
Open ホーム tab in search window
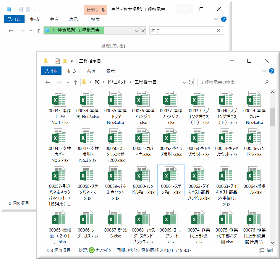pos(35,19)
